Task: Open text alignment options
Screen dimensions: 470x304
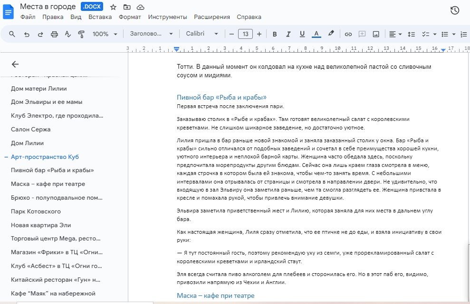Action: click(395, 34)
